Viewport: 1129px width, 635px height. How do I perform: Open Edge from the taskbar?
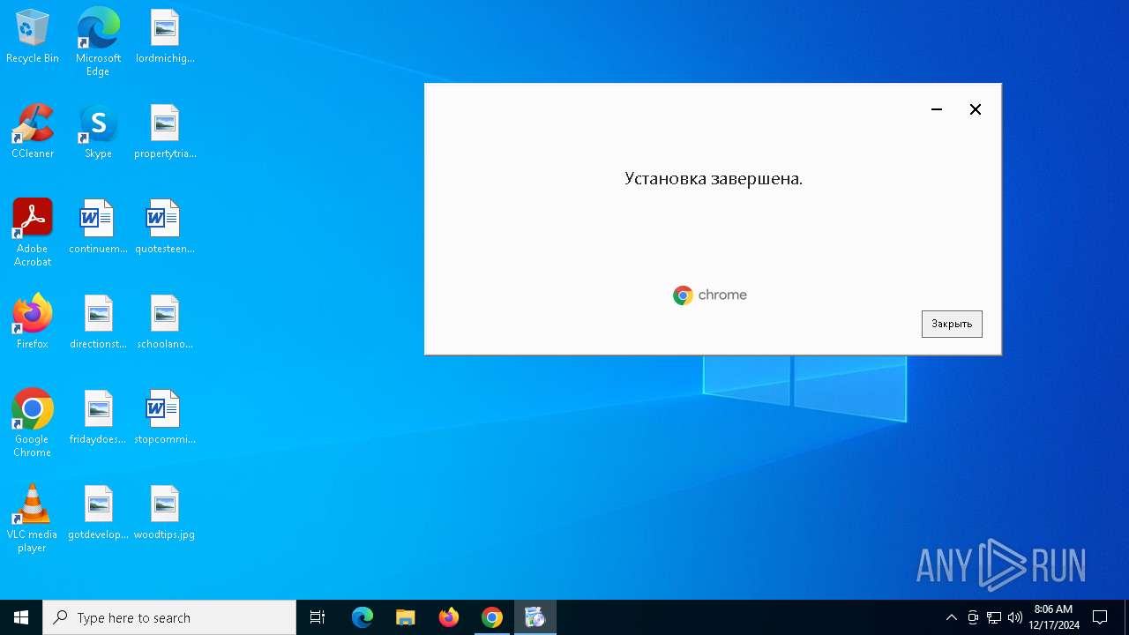(x=363, y=617)
